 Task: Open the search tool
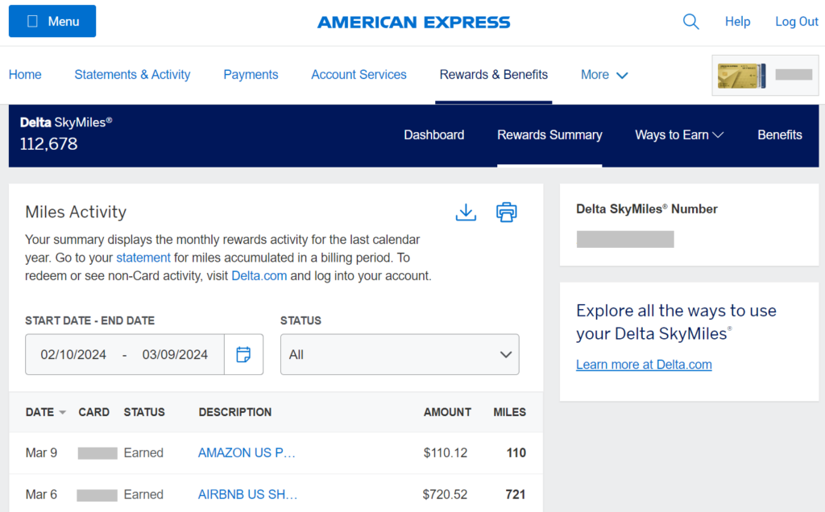click(690, 21)
